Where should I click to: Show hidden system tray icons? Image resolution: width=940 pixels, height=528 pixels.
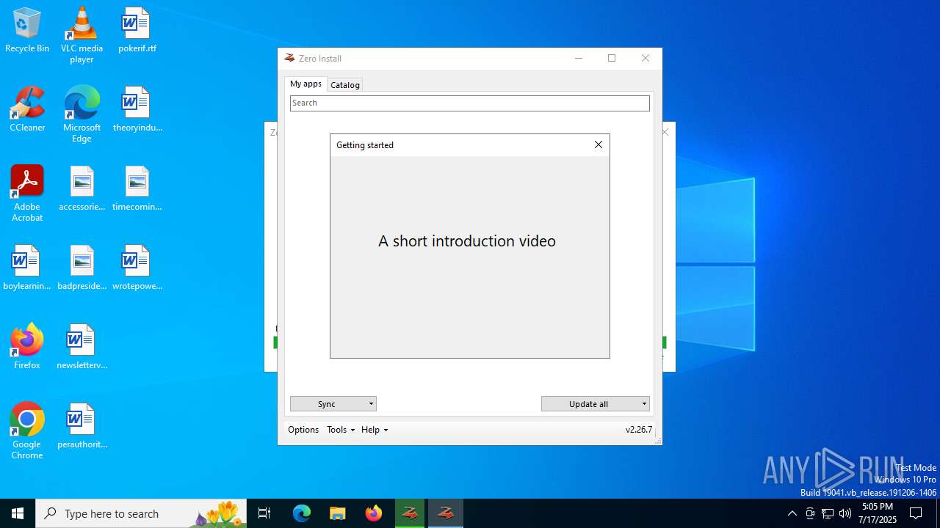pos(792,513)
